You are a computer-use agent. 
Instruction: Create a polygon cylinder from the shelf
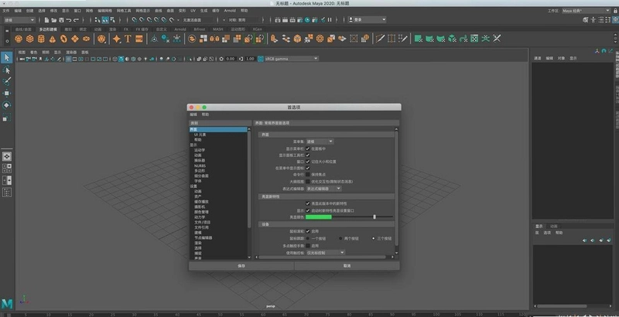pos(41,39)
